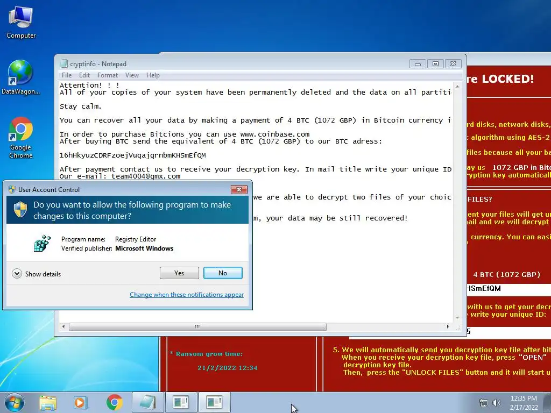Viewport: 551px width, 413px height.
Task: Click Yes to allow Registry Editor
Action: (179, 273)
